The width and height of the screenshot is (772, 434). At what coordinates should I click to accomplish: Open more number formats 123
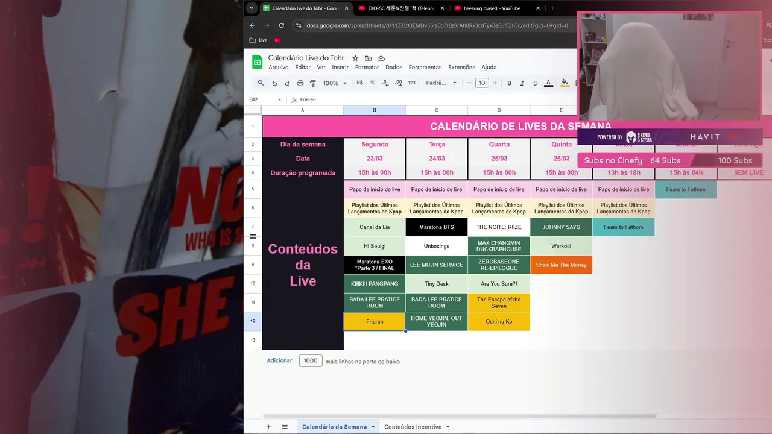click(411, 83)
